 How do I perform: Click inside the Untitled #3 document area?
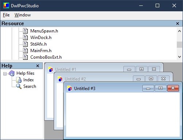123,114
